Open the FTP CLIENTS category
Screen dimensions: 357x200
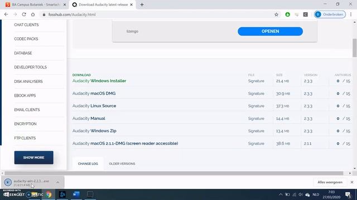click(x=25, y=138)
